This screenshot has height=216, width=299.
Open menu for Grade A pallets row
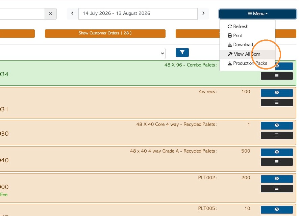[x=277, y=162]
